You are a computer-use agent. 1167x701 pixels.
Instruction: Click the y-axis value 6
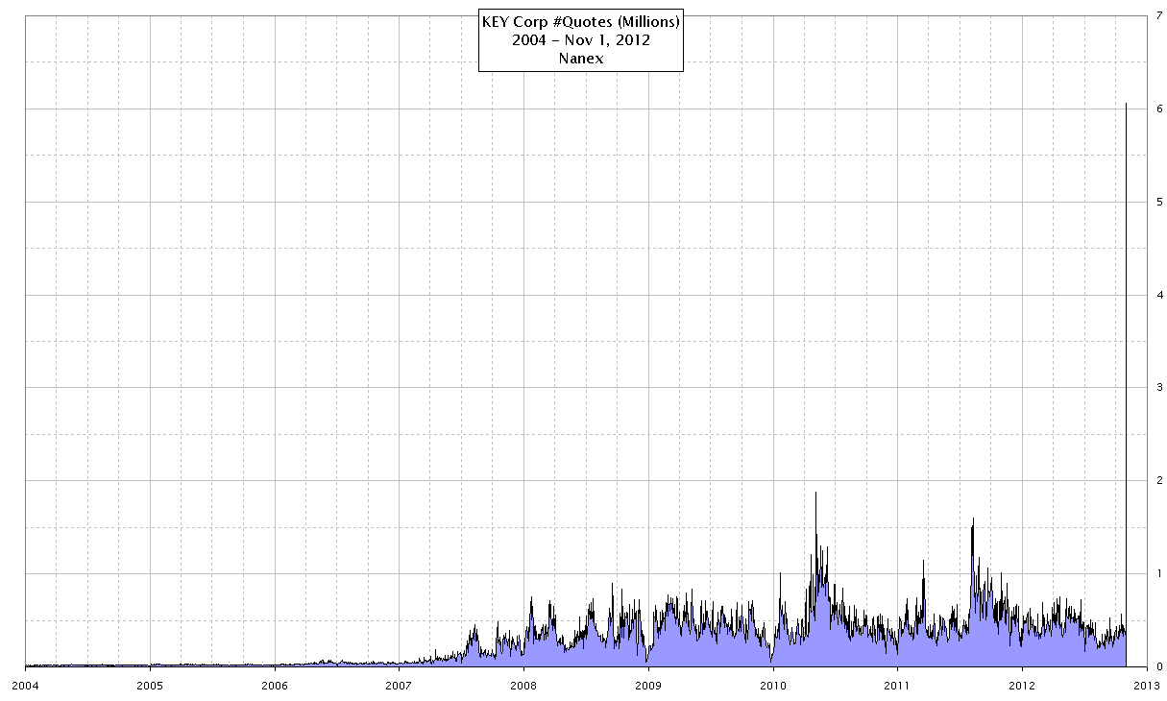click(x=1160, y=109)
